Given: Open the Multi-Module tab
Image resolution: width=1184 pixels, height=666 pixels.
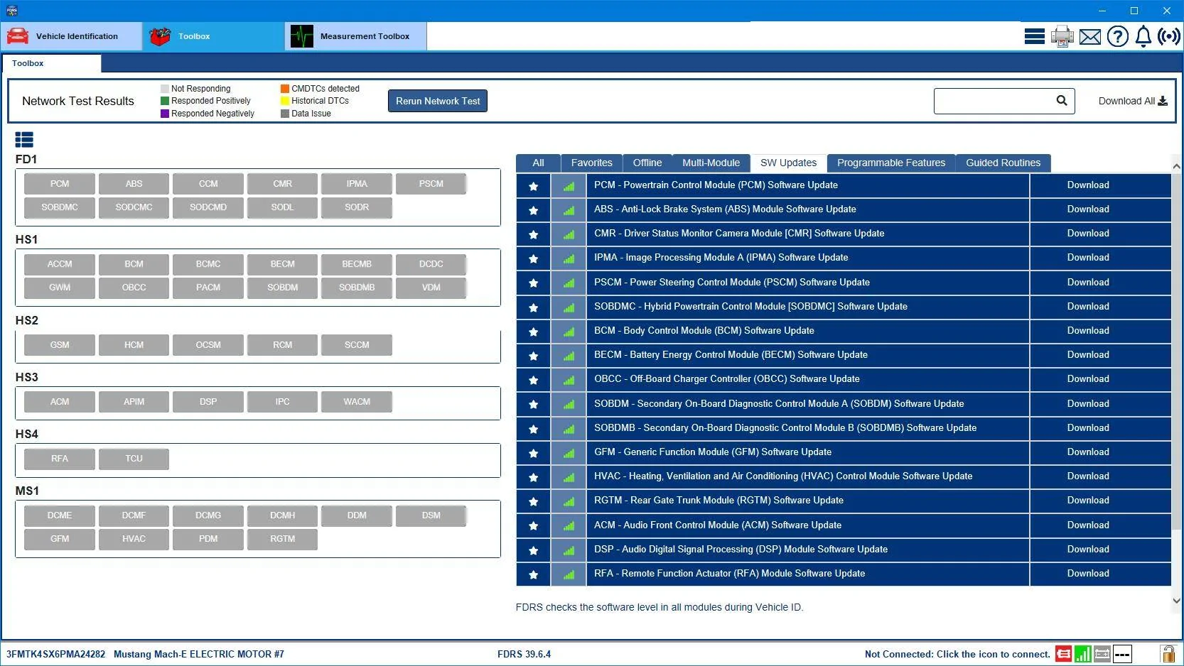Looking at the screenshot, I should point(711,163).
